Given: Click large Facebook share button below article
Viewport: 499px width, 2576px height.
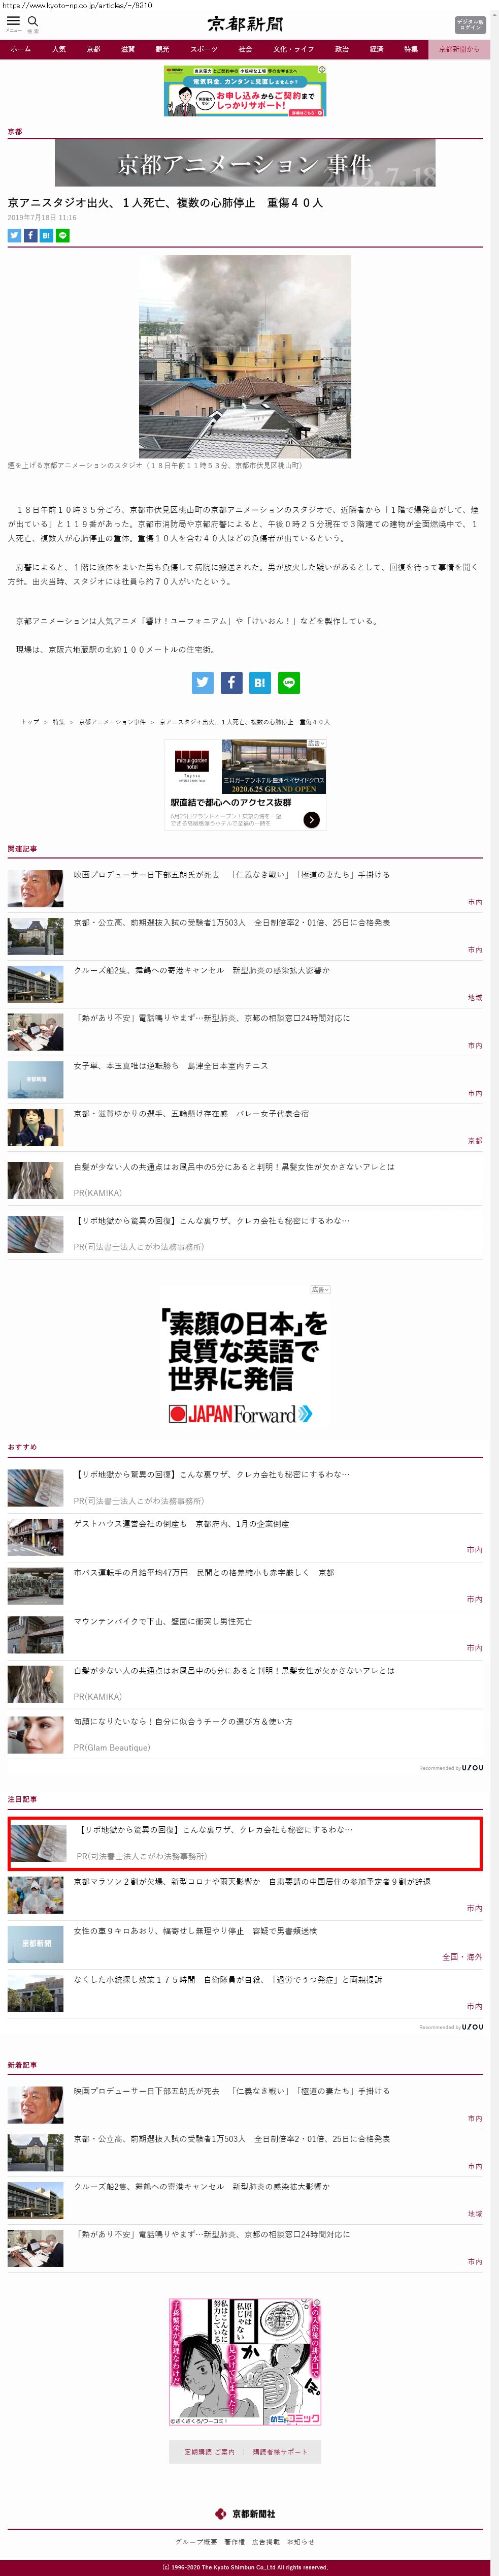Looking at the screenshot, I should point(230,682).
